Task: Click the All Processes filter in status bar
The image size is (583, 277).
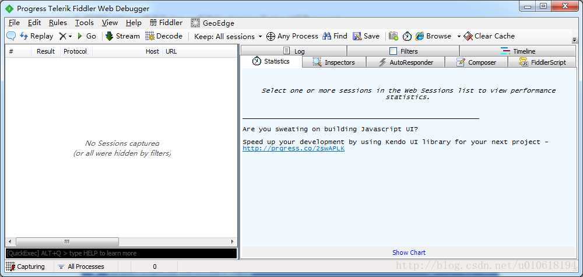Action: [x=81, y=267]
